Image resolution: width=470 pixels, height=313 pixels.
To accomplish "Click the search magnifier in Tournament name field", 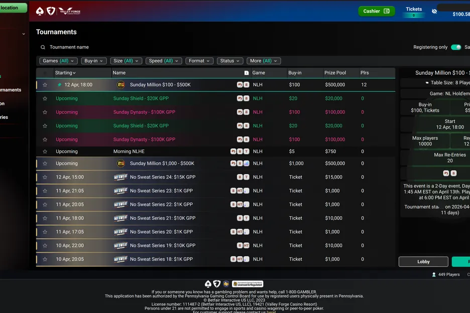I will click(x=43, y=46).
